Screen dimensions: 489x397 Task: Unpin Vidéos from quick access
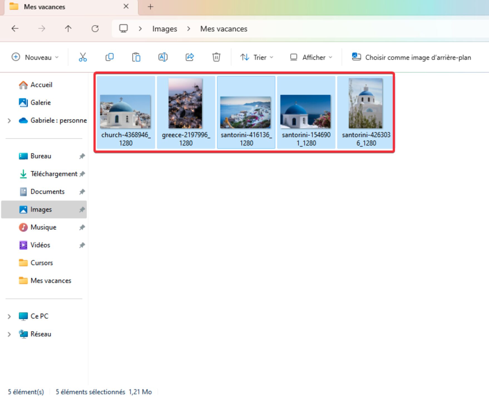pos(82,245)
